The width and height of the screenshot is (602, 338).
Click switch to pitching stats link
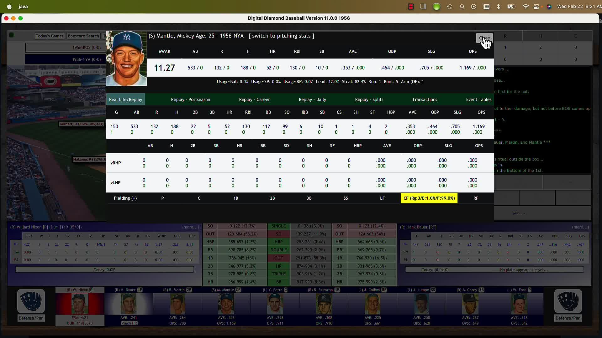[282, 36]
